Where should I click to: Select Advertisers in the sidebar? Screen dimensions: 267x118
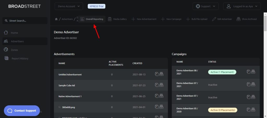coord(25,41)
